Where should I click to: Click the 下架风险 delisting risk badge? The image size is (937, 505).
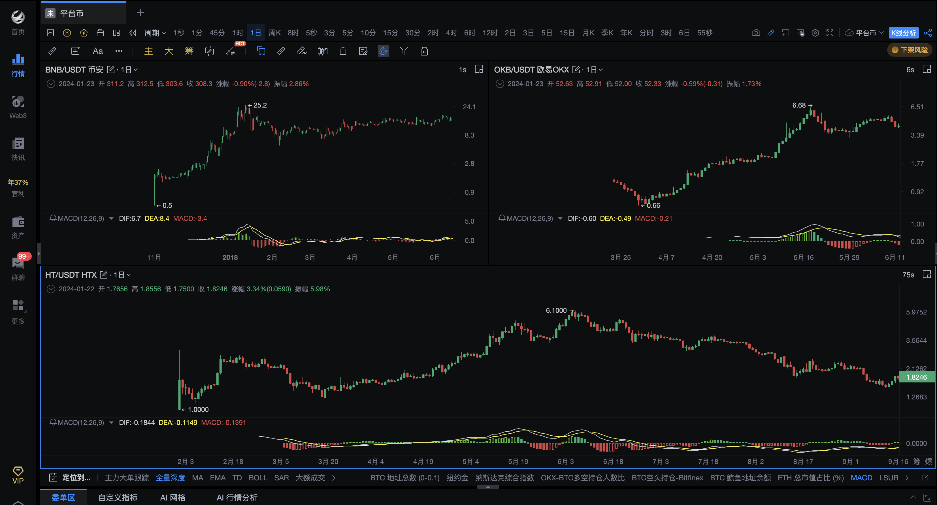(910, 50)
